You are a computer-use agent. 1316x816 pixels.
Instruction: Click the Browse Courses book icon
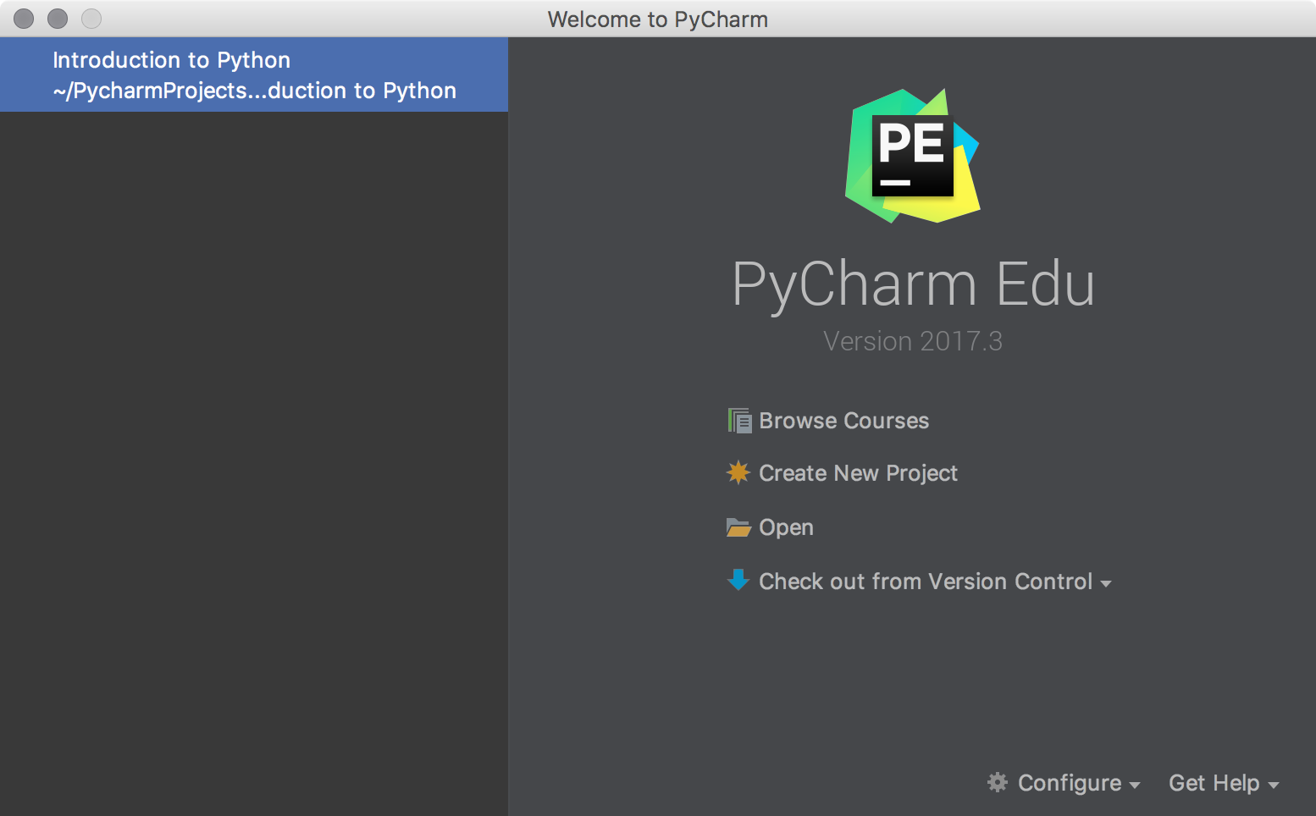[739, 421]
